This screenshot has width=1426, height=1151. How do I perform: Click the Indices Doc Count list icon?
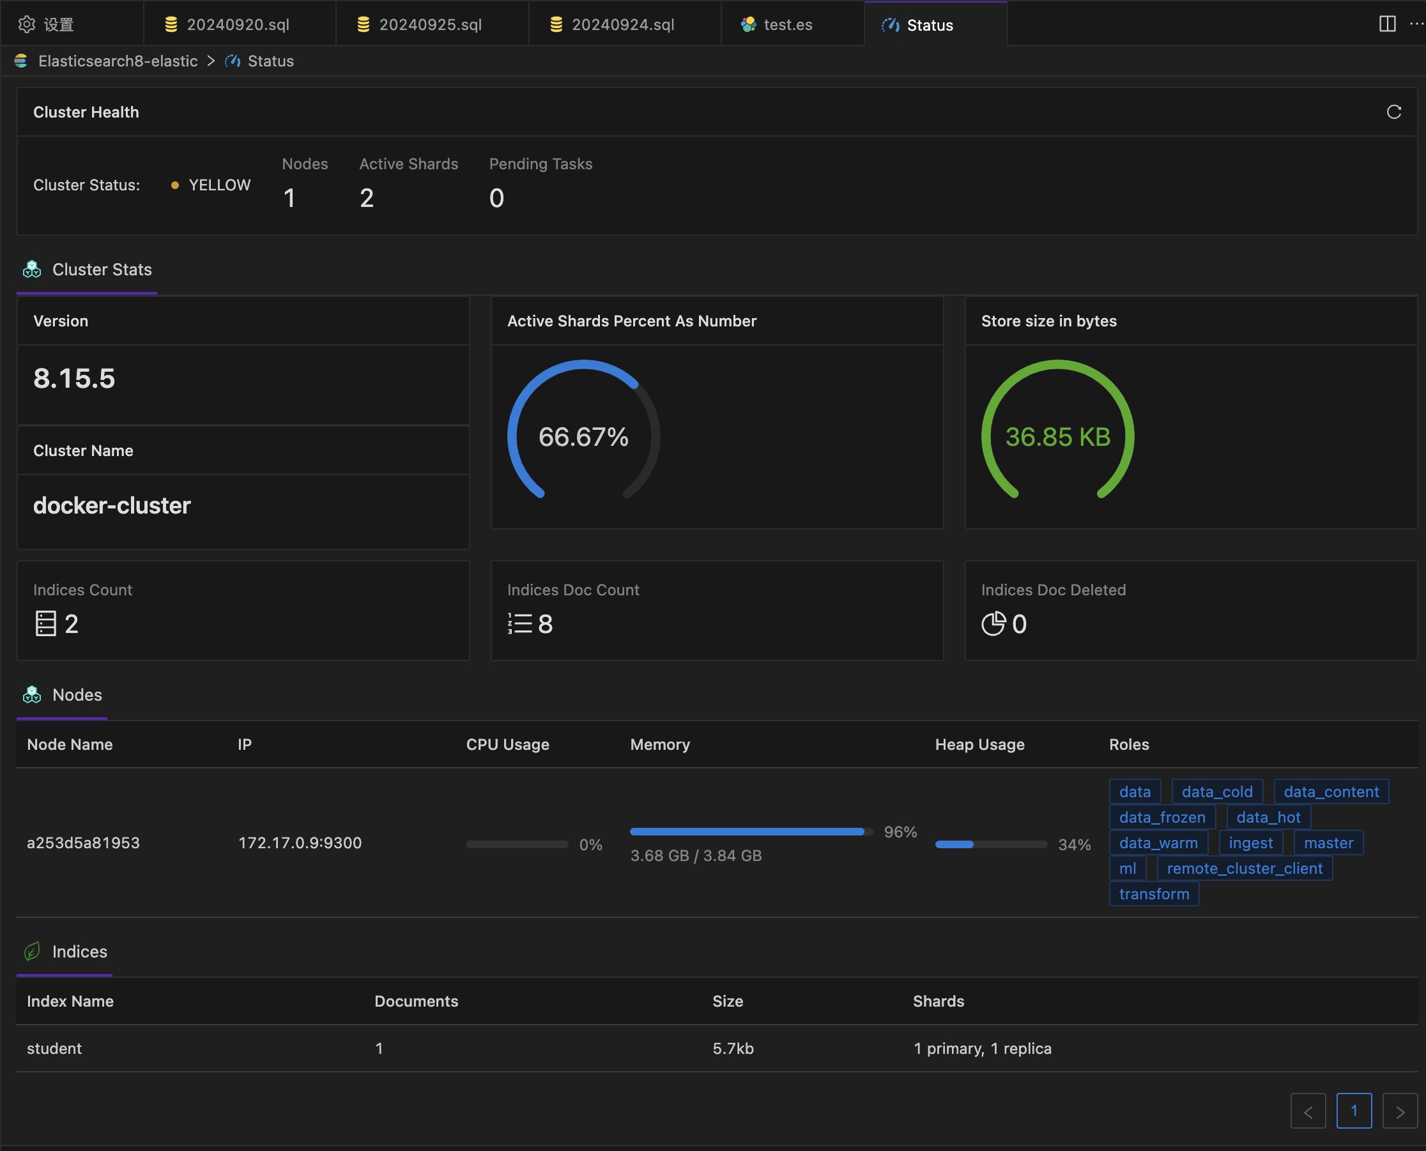pyautogui.click(x=519, y=624)
